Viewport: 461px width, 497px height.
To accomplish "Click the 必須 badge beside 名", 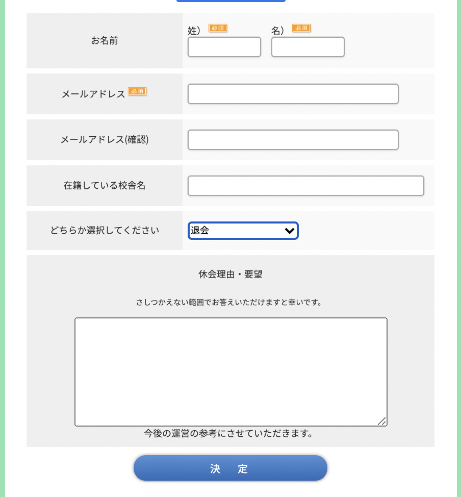I will click(x=301, y=28).
